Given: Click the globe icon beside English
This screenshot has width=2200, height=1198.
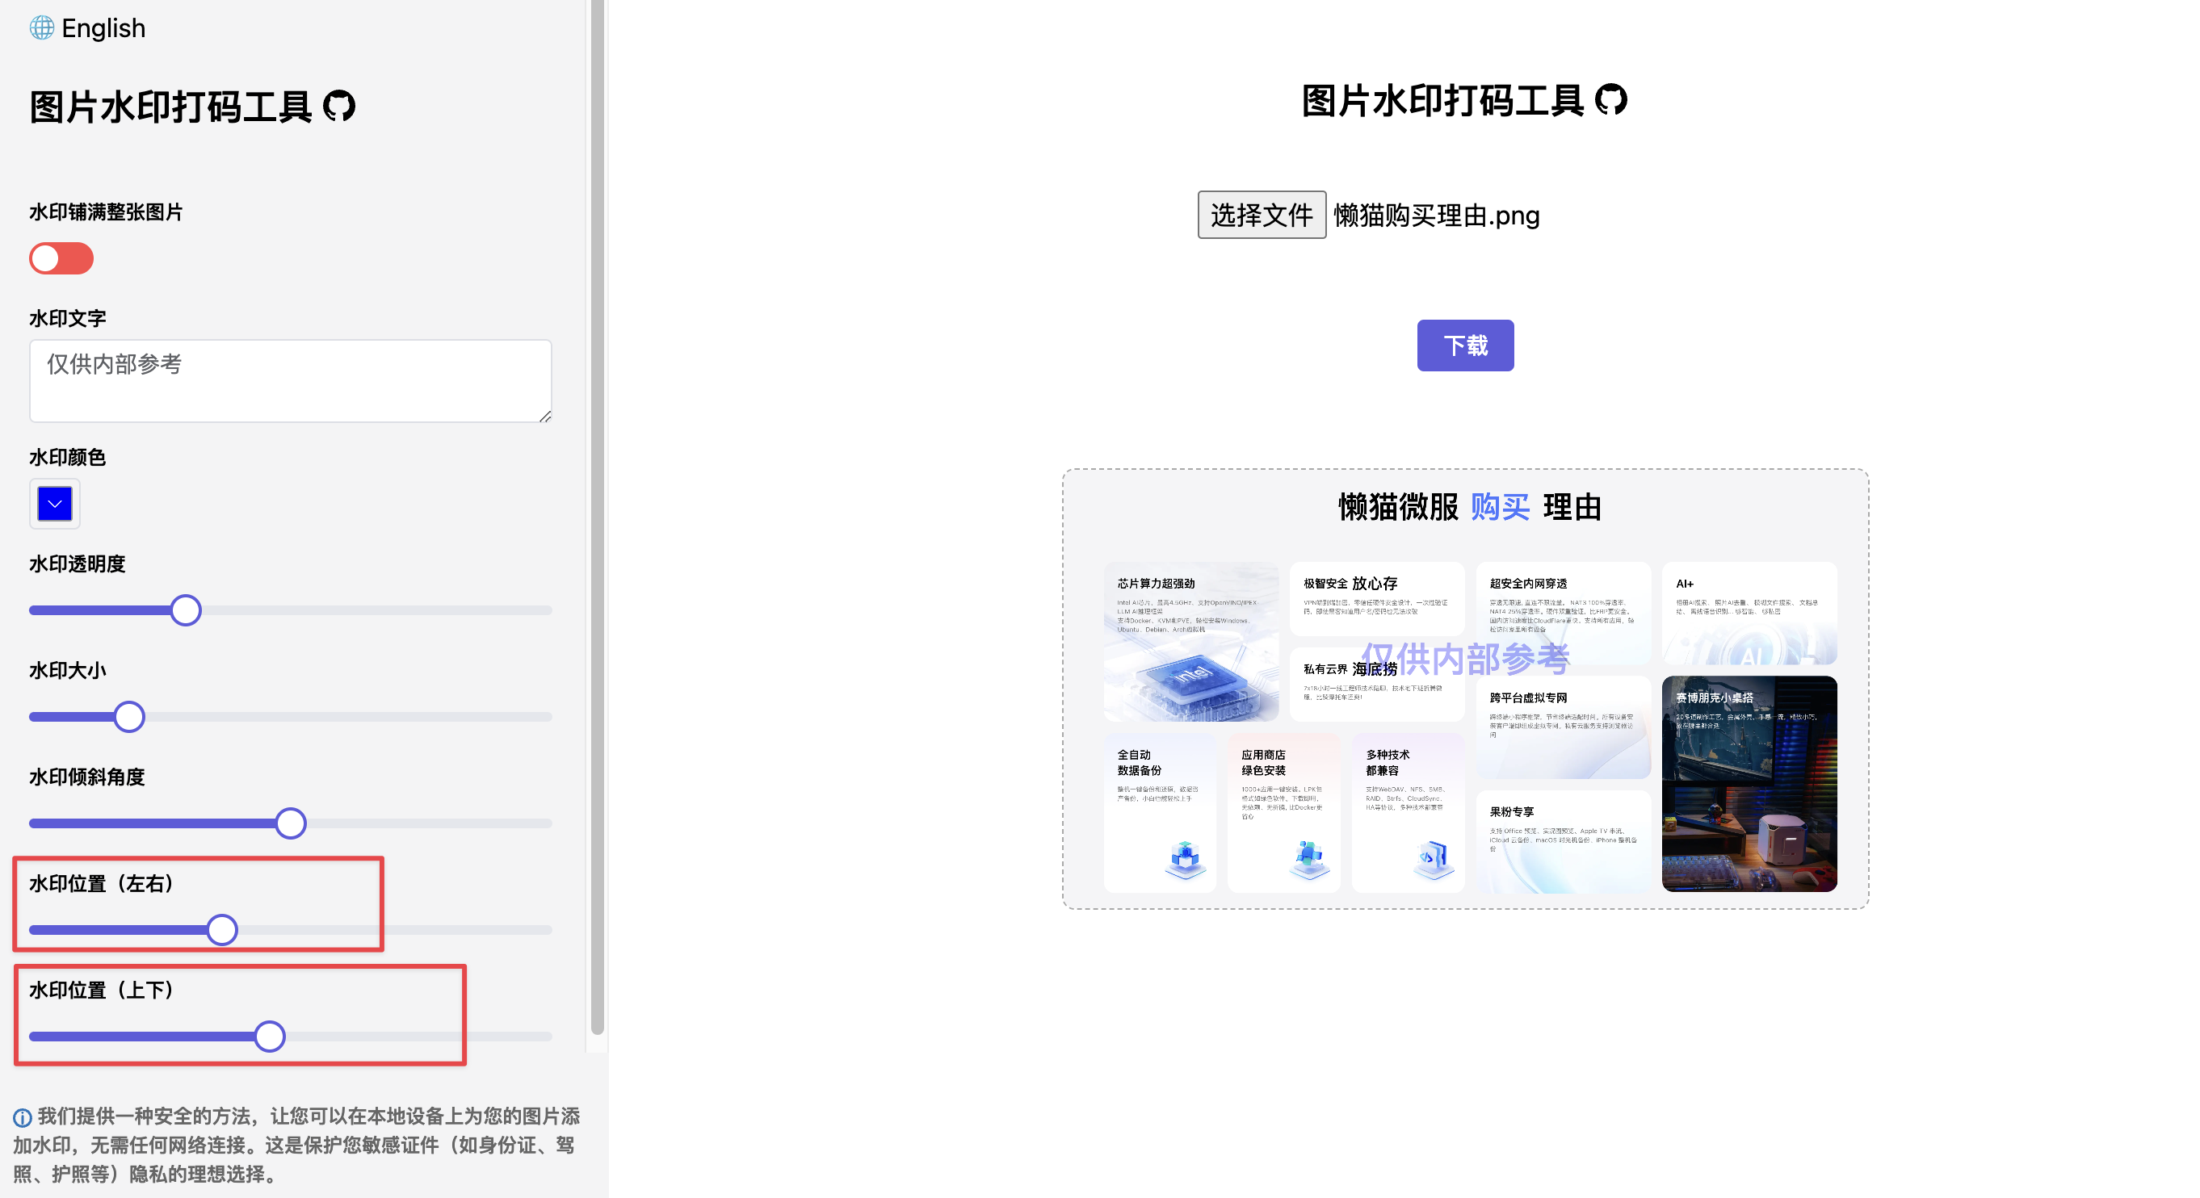Looking at the screenshot, I should click(41, 28).
